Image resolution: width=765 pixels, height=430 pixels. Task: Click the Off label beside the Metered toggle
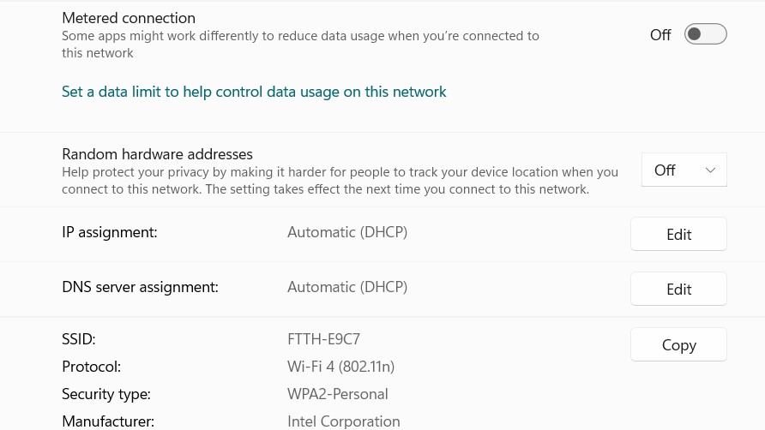tap(660, 34)
